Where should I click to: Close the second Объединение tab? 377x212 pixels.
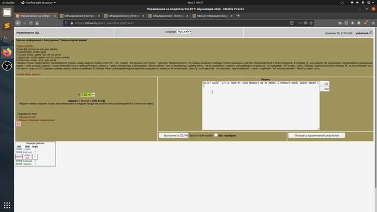(x=143, y=16)
